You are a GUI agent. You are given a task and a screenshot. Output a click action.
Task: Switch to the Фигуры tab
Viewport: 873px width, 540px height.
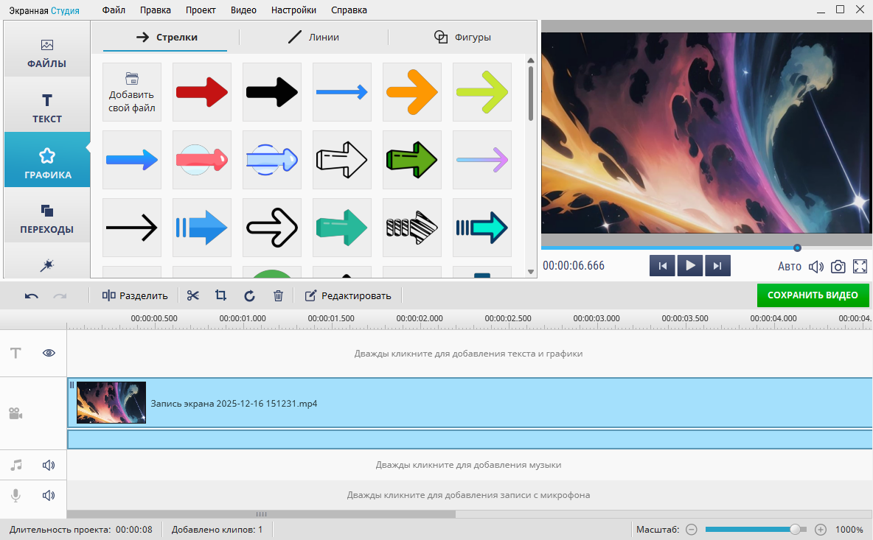[462, 38]
